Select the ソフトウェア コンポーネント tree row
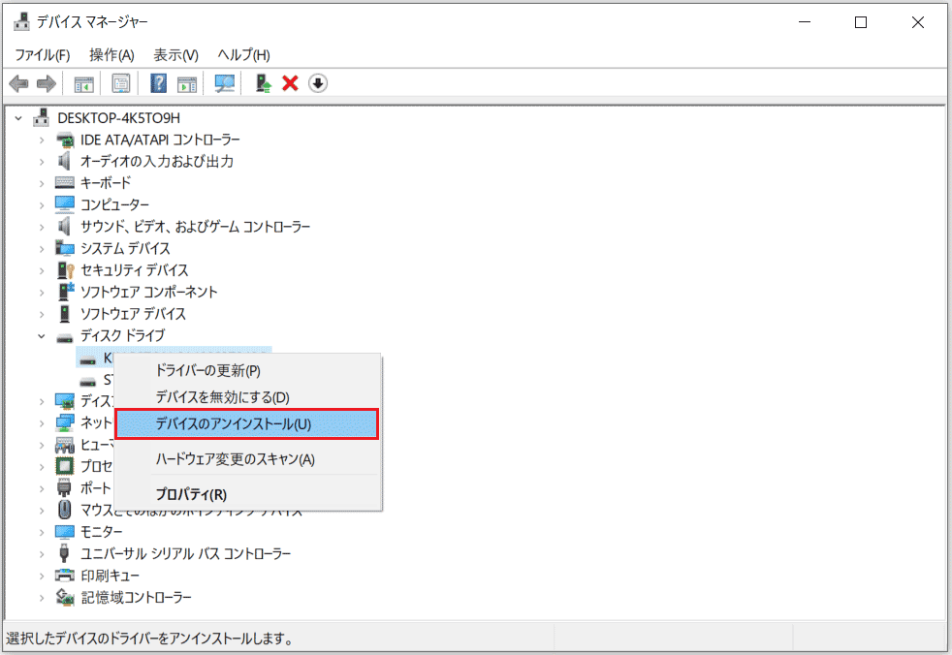Image resolution: width=952 pixels, height=655 pixels. click(148, 292)
